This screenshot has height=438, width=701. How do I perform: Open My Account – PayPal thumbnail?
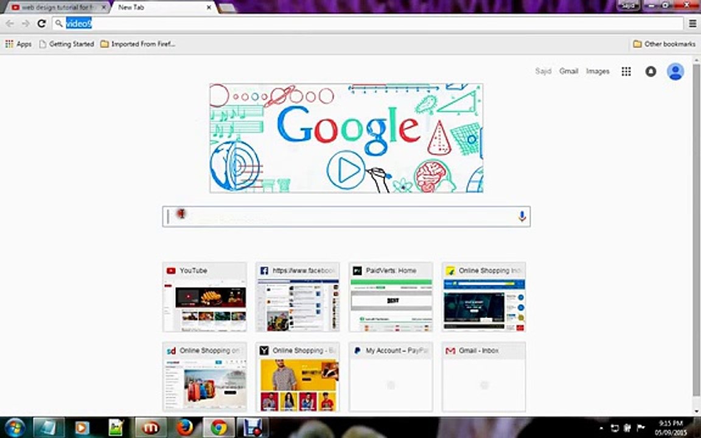(391, 377)
